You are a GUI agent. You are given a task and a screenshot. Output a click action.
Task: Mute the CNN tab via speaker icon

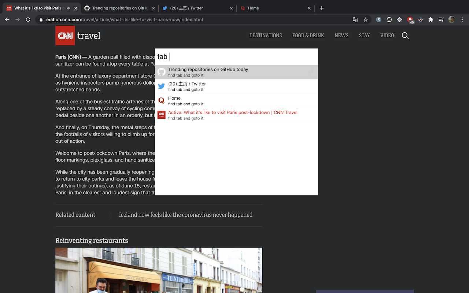[69, 8]
